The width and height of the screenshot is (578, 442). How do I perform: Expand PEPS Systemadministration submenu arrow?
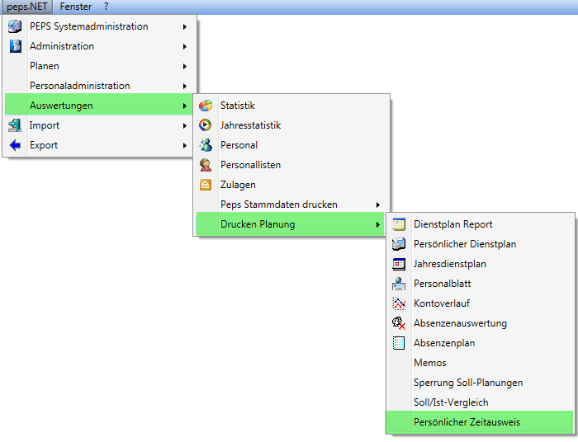pyautogui.click(x=185, y=27)
